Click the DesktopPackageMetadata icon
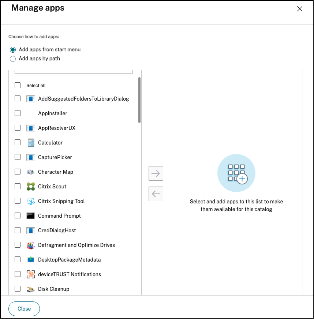Viewport: 314px width, 319px height. coord(31,260)
